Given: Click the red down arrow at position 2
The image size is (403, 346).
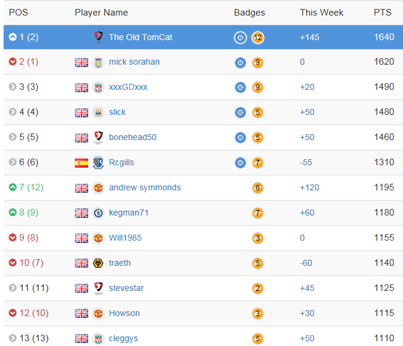Looking at the screenshot, I should pos(13,62).
